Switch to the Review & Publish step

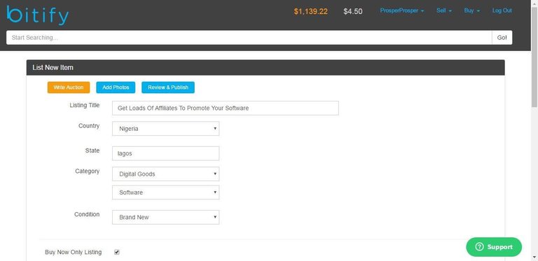tap(168, 87)
